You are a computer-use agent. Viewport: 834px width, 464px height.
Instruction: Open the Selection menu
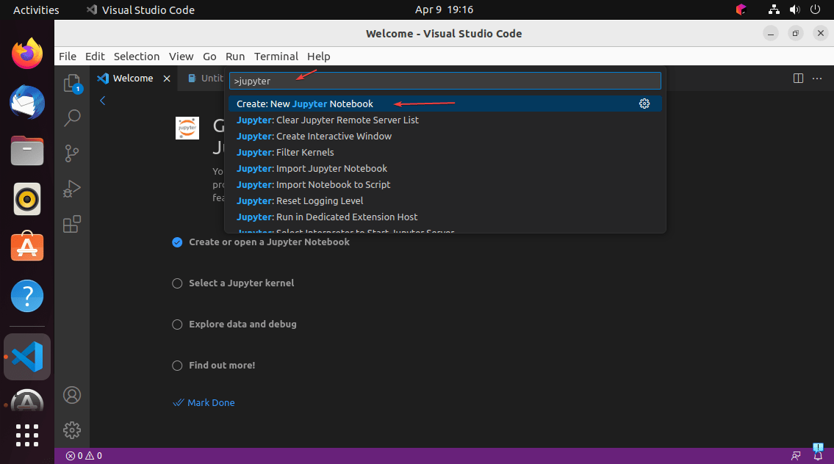coord(137,57)
